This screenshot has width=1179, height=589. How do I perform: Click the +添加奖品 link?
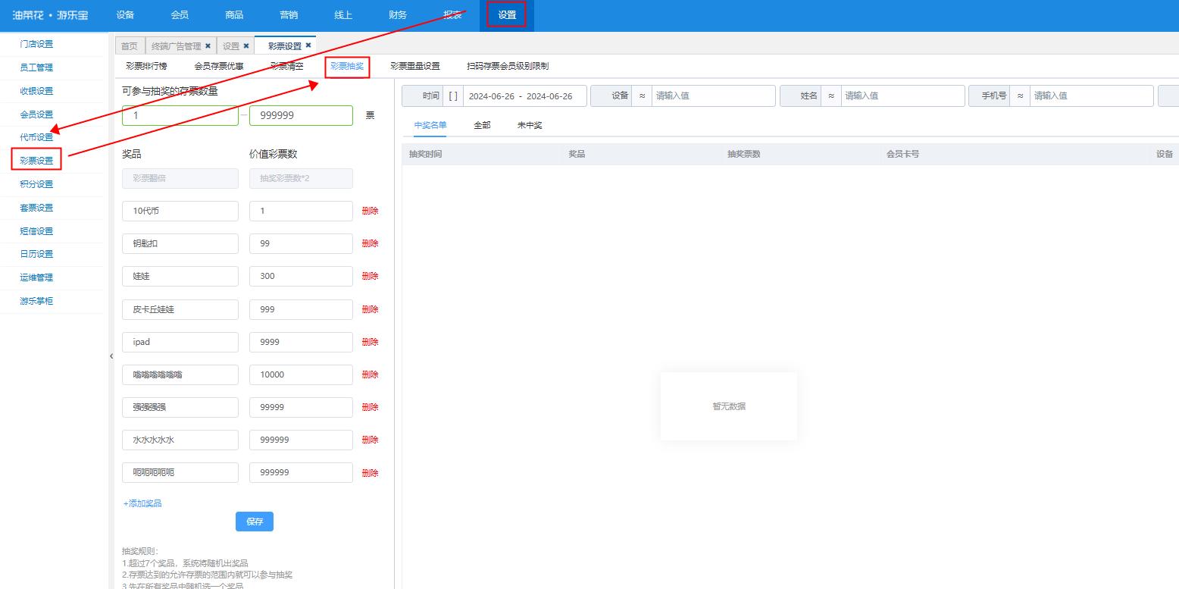142,503
